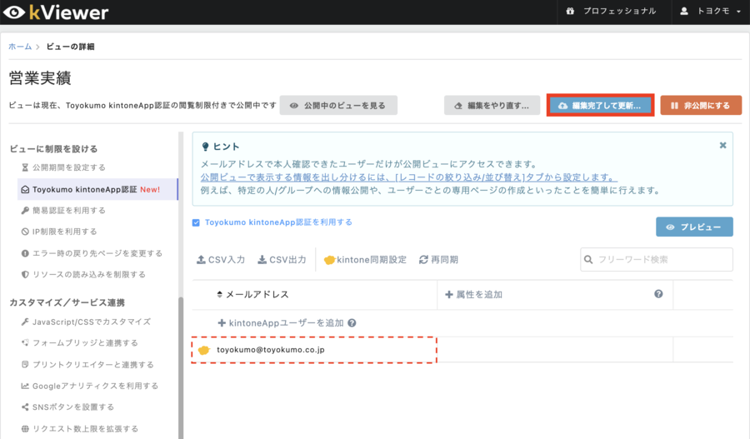Open kintone同期設定

366,260
